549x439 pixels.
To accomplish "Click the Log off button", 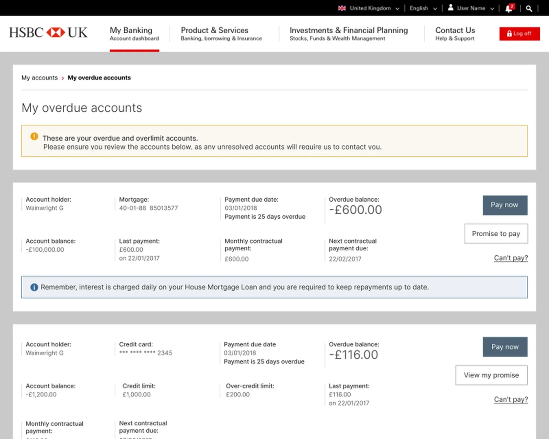I will click(x=519, y=34).
